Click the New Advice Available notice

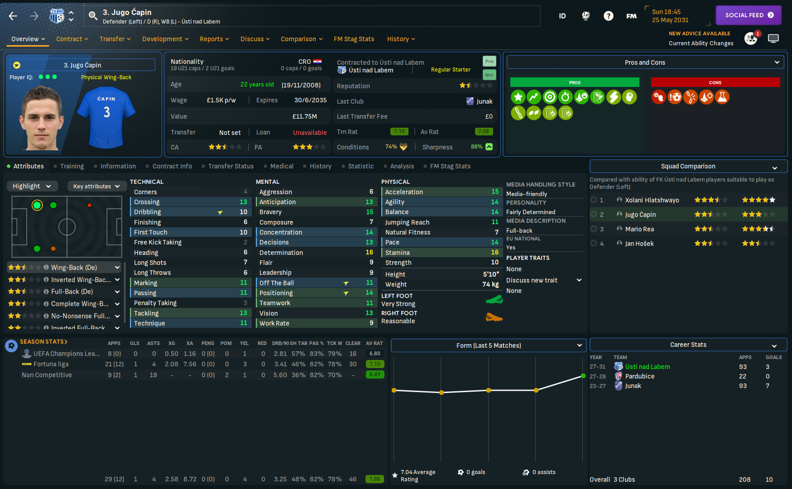(700, 34)
